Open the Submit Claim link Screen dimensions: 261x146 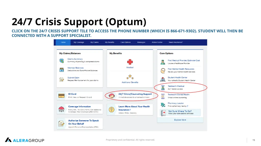tap(73, 78)
